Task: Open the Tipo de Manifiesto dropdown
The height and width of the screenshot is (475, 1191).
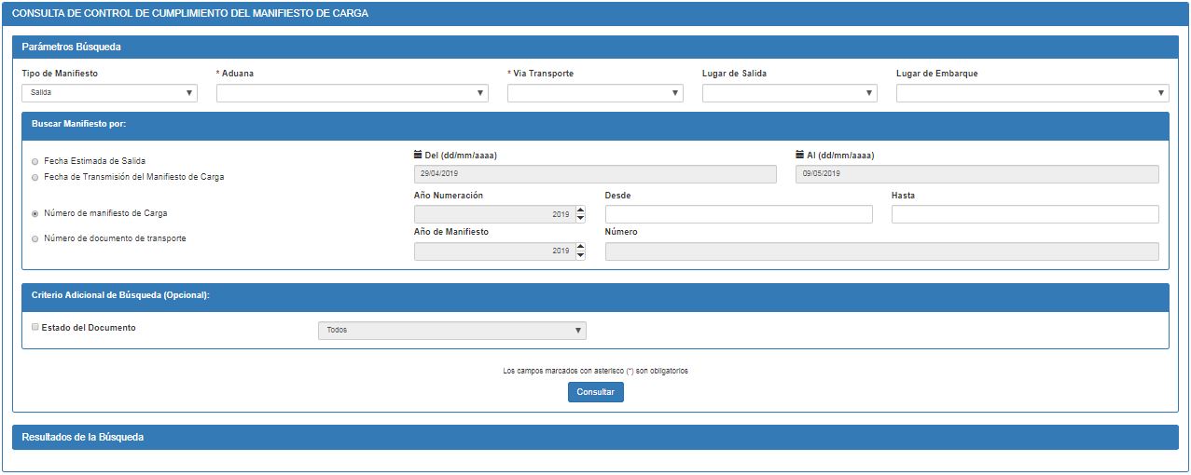Action: click(x=109, y=93)
